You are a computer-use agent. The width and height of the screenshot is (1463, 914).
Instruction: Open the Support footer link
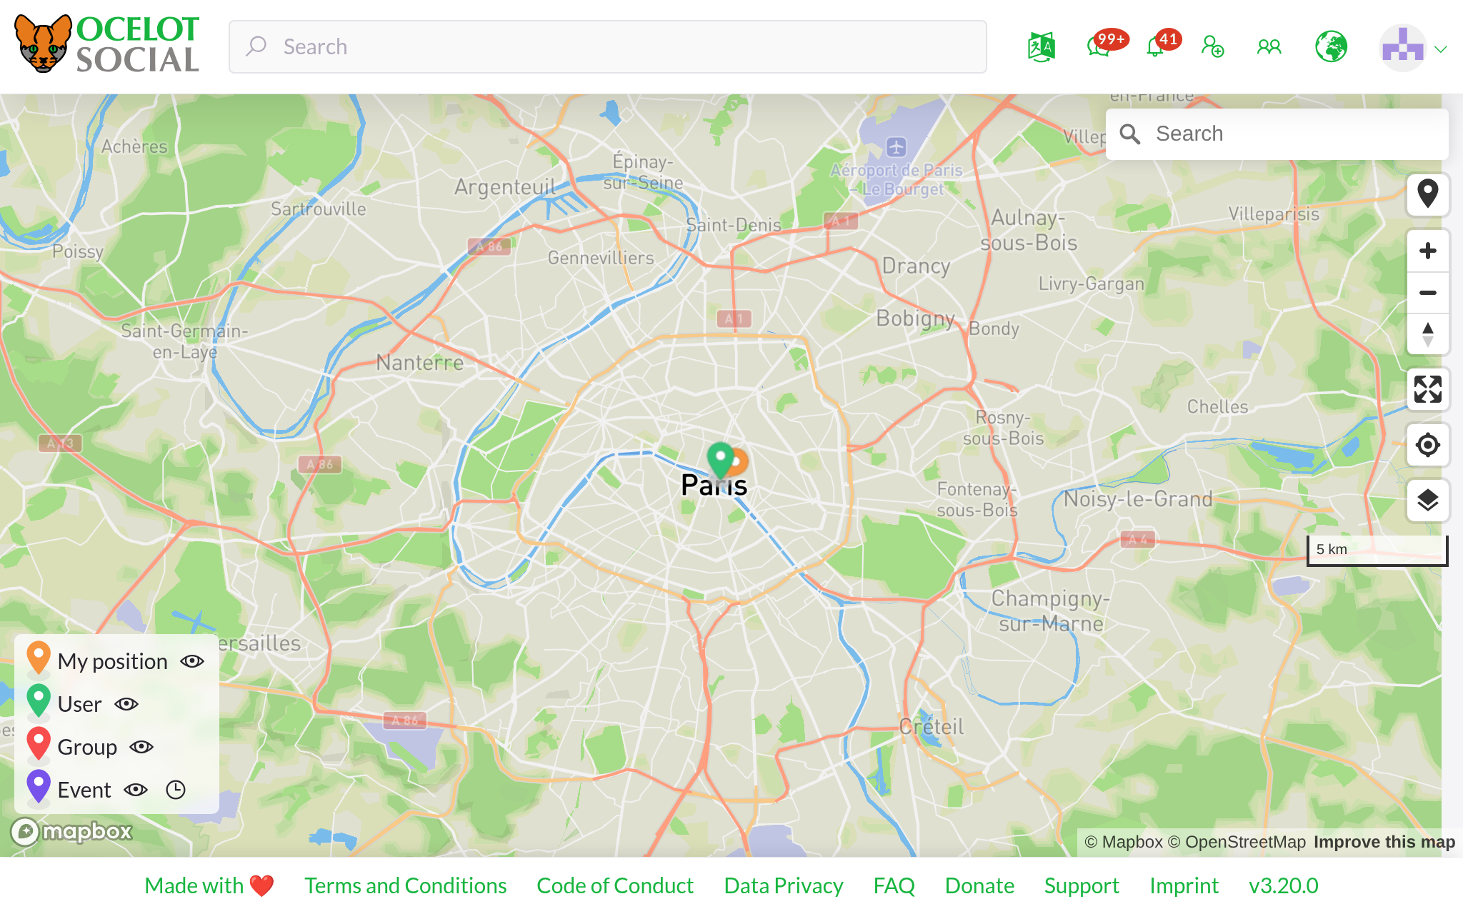click(x=1082, y=885)
